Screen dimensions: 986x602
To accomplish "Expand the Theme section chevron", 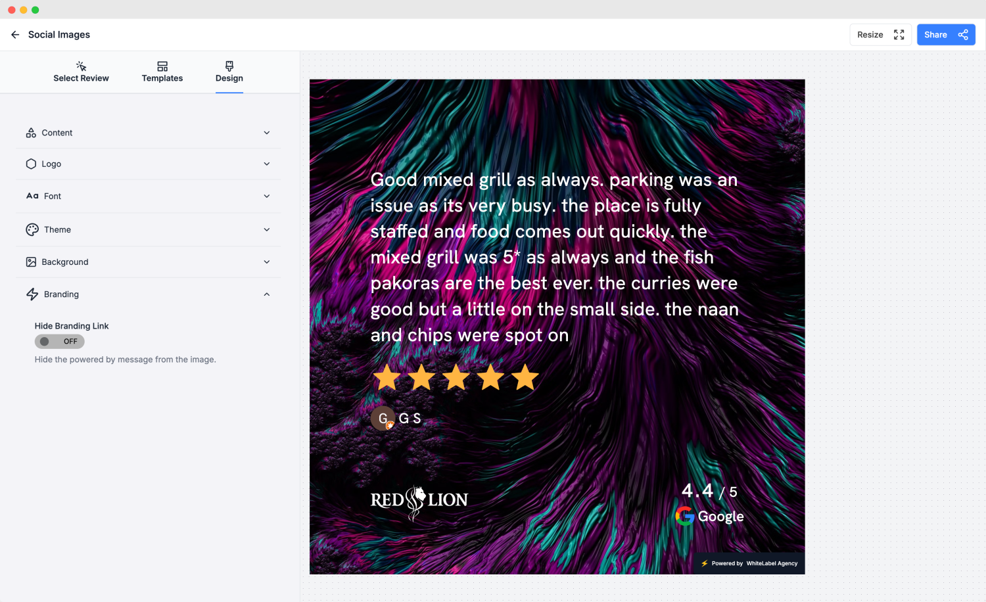I will (267, 229).
